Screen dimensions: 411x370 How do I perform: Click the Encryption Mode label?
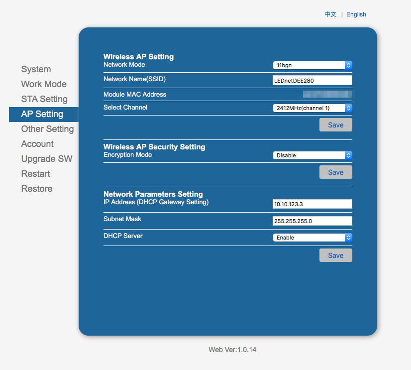128,155
